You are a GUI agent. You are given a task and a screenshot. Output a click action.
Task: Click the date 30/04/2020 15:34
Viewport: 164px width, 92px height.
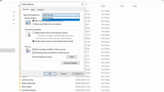(83, 90)
